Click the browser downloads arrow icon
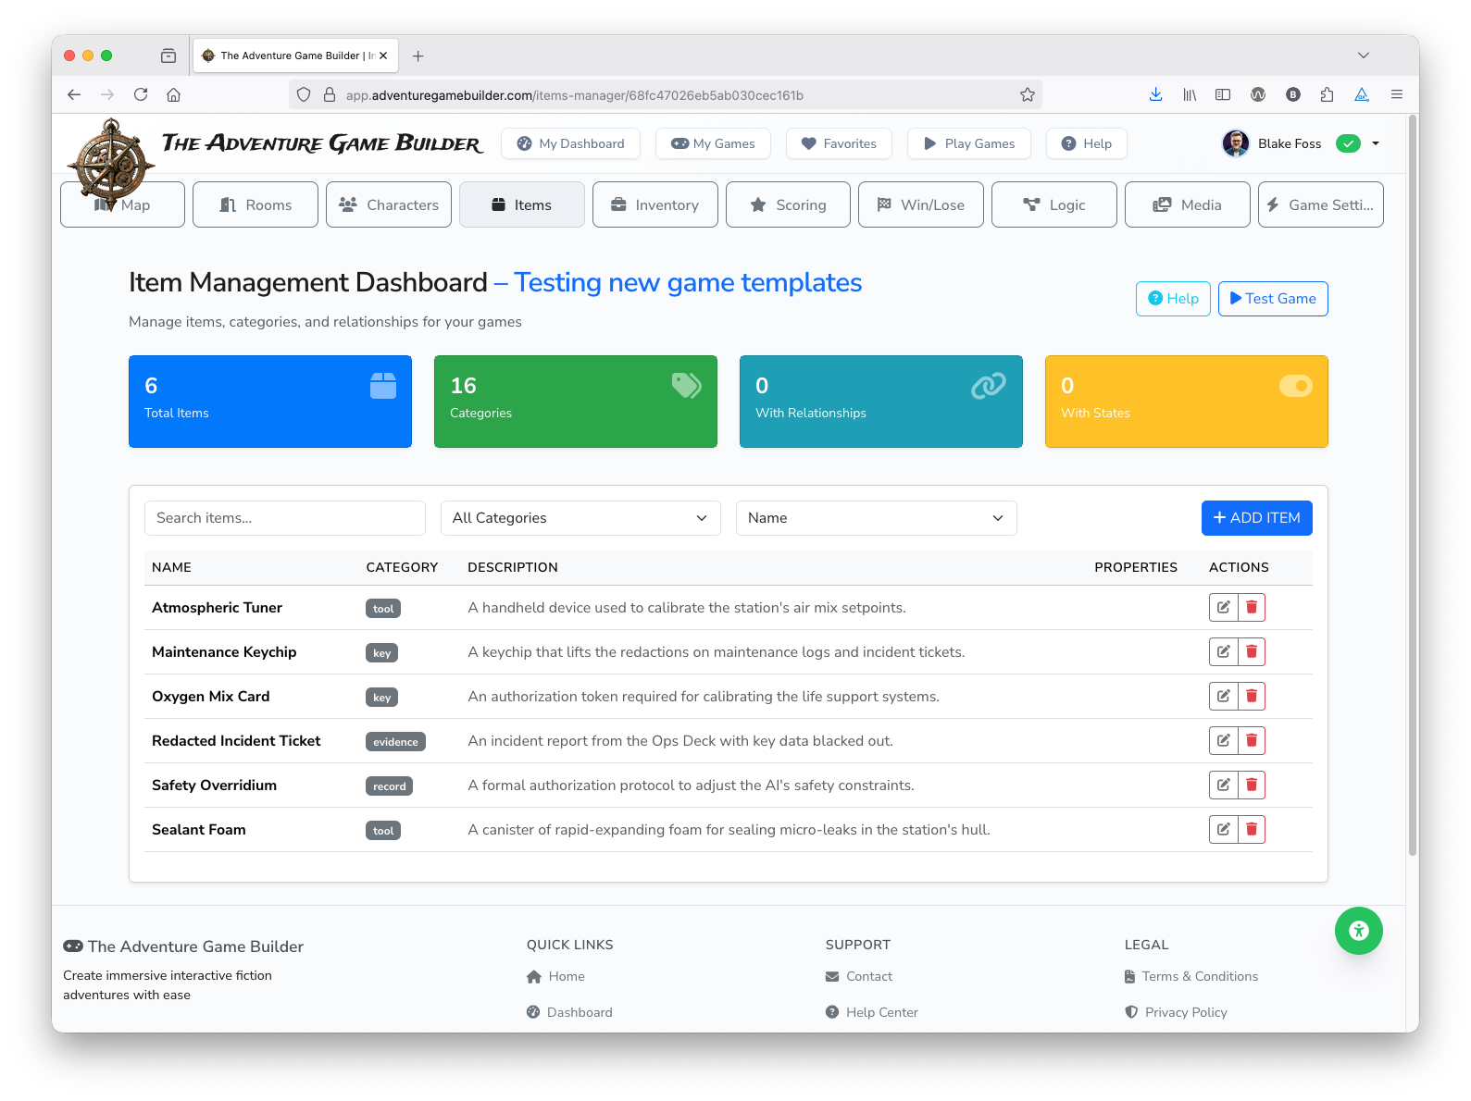Screen dimensions: 1471x1101 pos(1155,95)
